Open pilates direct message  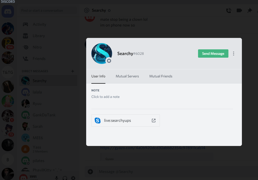(48, 161)
